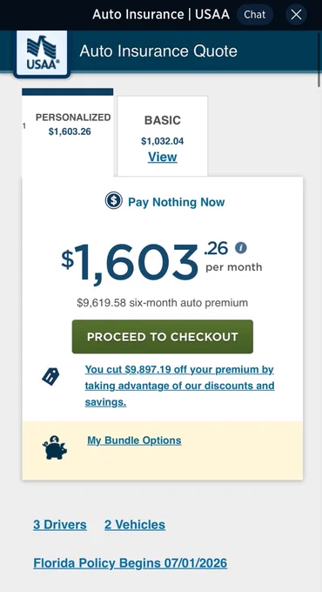Viewport: 322px width, 592px height.
Task: Click PROCEED TO CHECKOUT button
Action: [163, 337]
